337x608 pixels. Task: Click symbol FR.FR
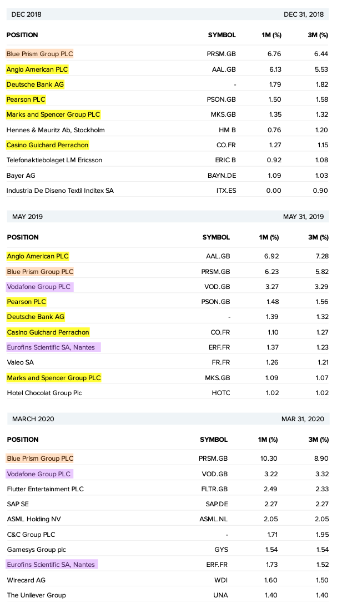[x=220, y=362]
